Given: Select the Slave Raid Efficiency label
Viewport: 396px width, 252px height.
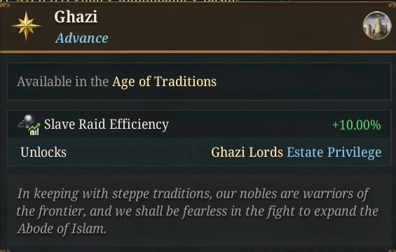Looking at the screenshot, I should click(x=107, y=125).
